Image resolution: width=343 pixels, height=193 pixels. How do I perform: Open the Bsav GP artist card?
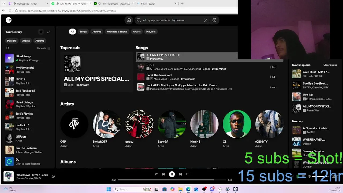tap(172, 128)
